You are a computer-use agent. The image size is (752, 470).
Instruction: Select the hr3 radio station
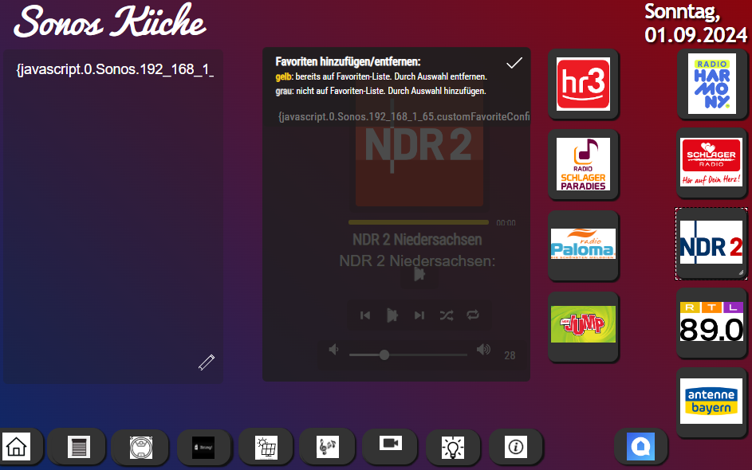pos(583,84)
